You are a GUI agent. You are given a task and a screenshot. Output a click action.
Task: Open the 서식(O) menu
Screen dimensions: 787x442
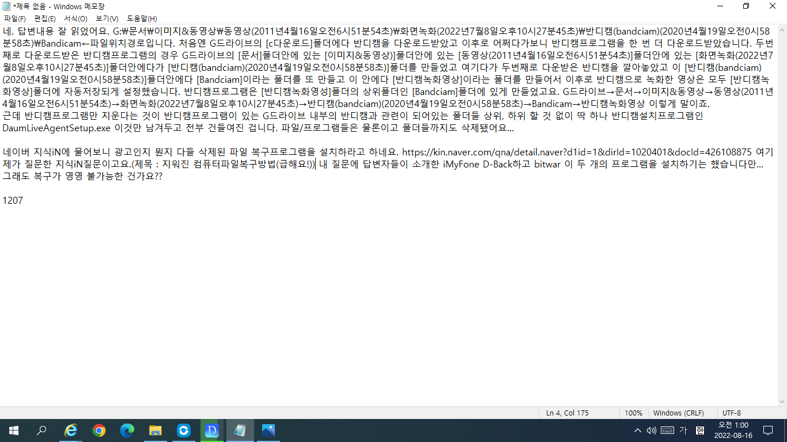pyautogui.click(x=75, y=19)
